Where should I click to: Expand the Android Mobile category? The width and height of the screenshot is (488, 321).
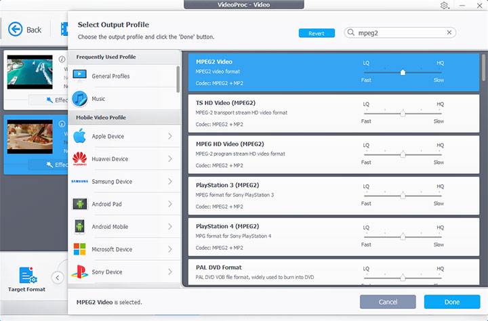coord(170,226)
